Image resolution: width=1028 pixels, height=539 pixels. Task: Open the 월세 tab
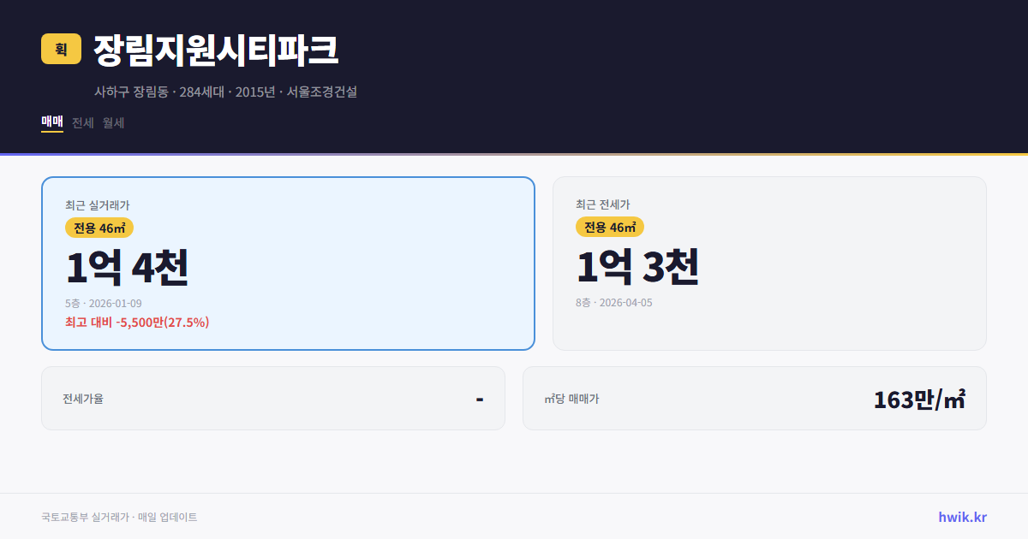click(x=114, y=122)
